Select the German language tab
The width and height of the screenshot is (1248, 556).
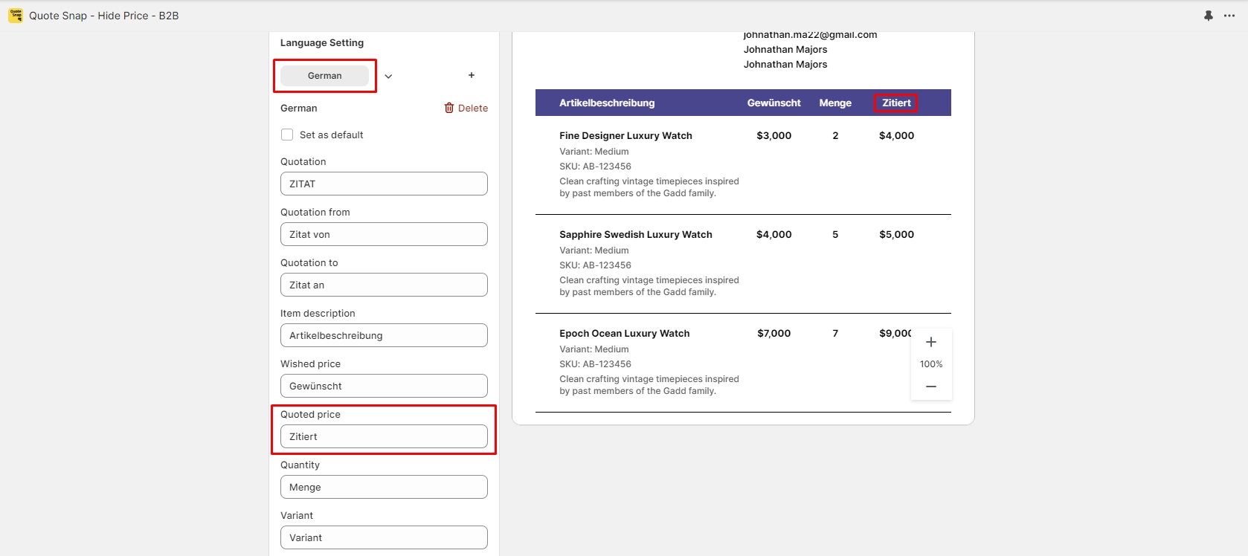tap(325, 76)
